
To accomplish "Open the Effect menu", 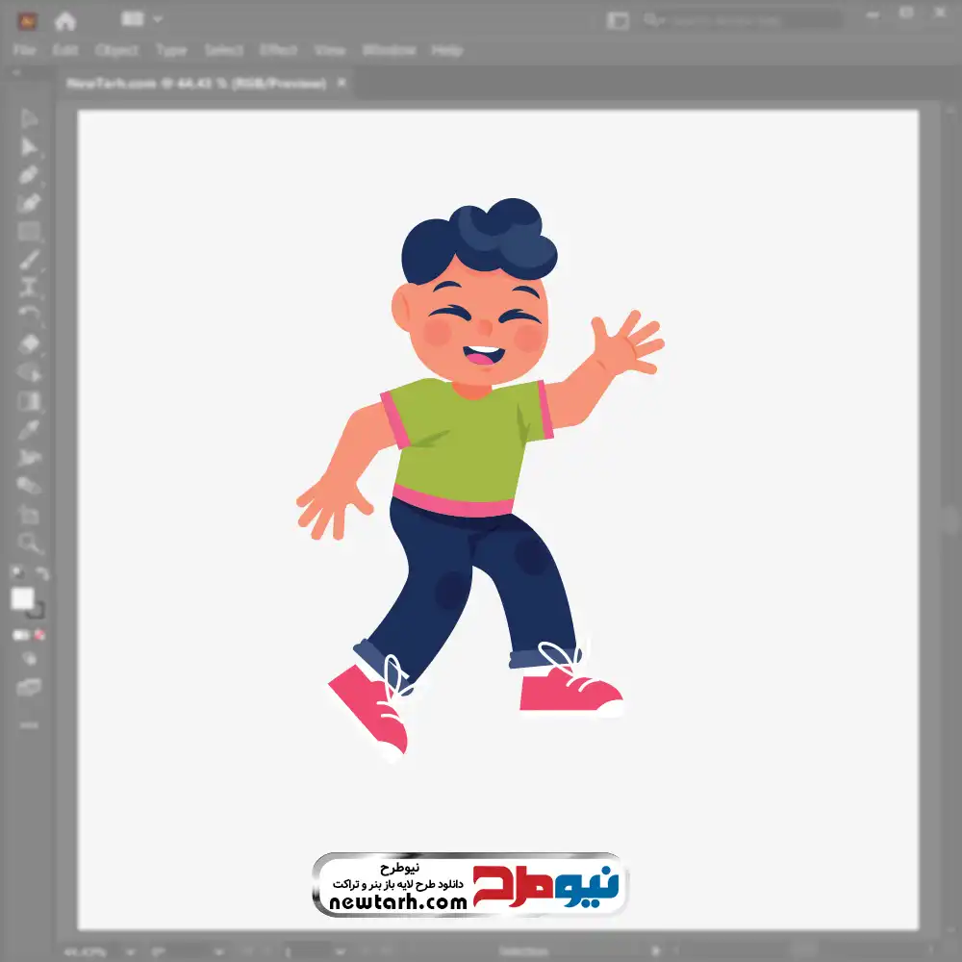I will tap(279, 50).
